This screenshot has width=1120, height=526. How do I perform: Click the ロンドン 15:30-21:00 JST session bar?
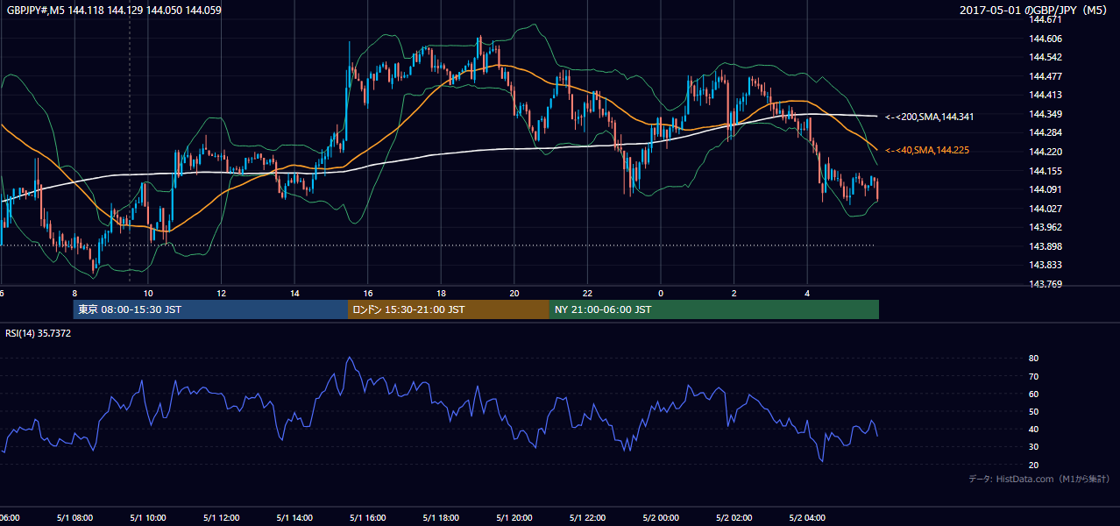click(449, 309)
